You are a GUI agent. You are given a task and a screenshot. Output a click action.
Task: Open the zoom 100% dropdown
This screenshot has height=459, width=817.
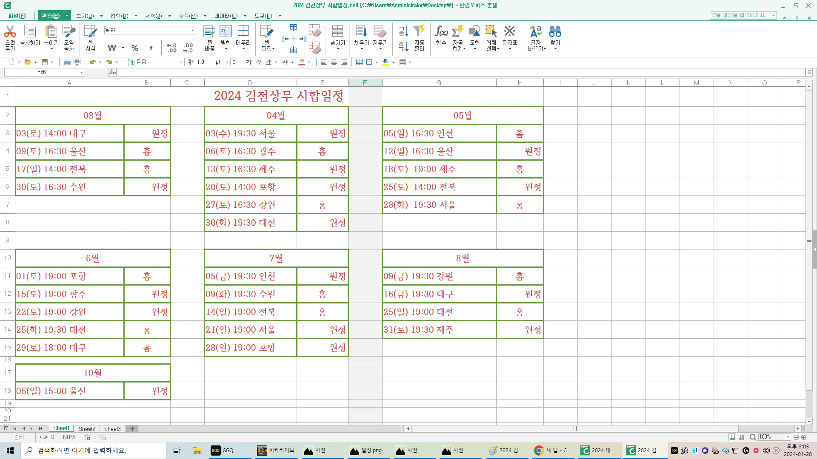click(x=788, y=437)
